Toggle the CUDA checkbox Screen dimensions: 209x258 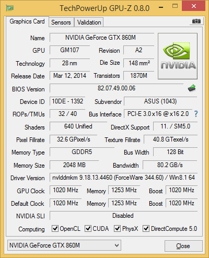point(88,228)
